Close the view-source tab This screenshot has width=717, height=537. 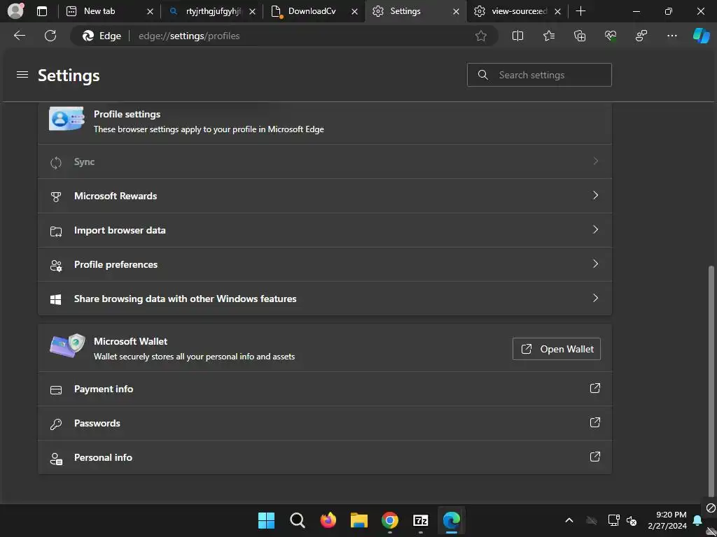(557, 12)
